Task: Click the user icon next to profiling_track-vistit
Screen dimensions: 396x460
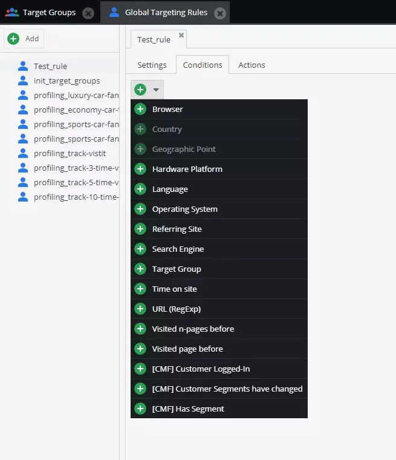Action: click(23, 153)
